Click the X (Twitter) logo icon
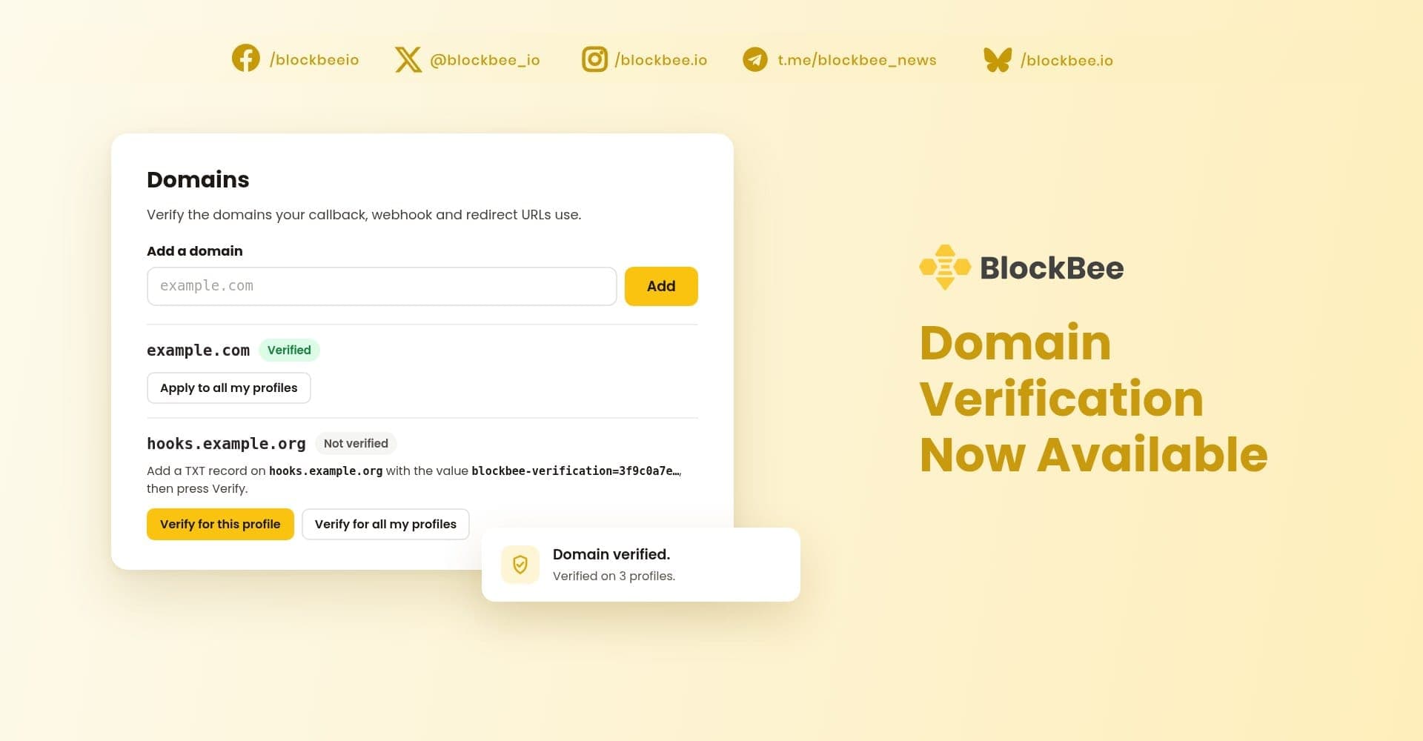Screen dimensions: 1423x741 (x=408, y=59)
